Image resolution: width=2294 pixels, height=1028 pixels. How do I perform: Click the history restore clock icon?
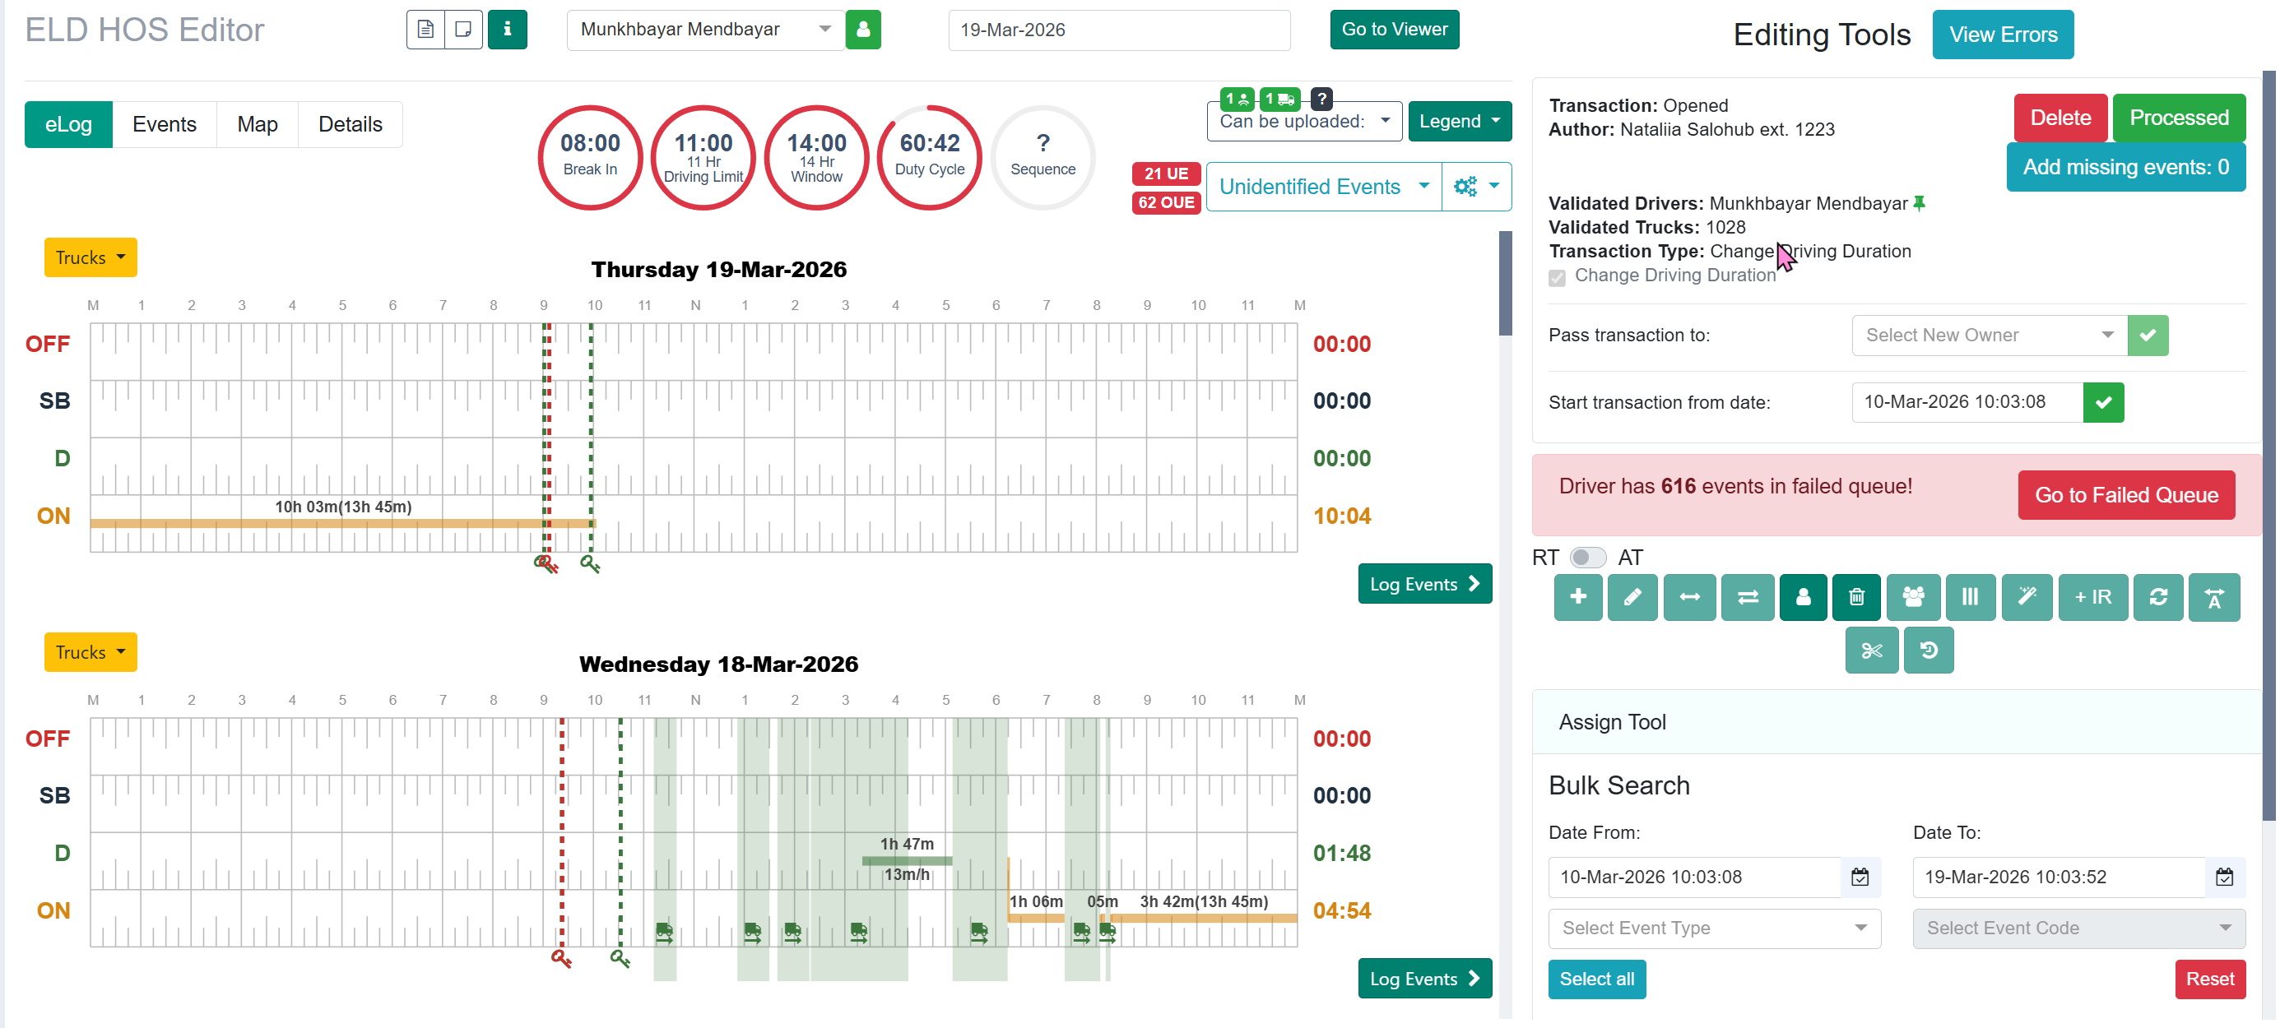1928,651
